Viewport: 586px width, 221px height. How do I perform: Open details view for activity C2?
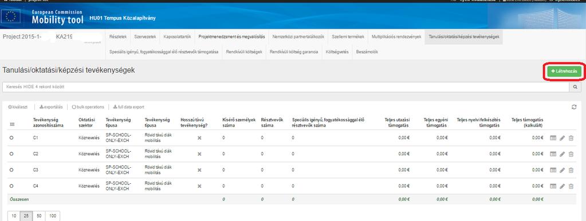pyautogui.click(x=553, y=154)
